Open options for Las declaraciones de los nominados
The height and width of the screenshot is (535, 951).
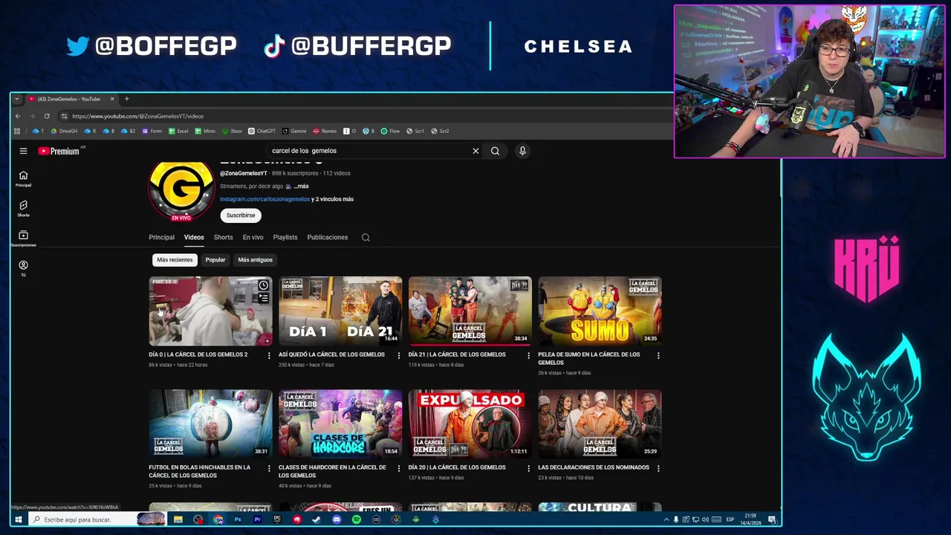coord(658,469)
